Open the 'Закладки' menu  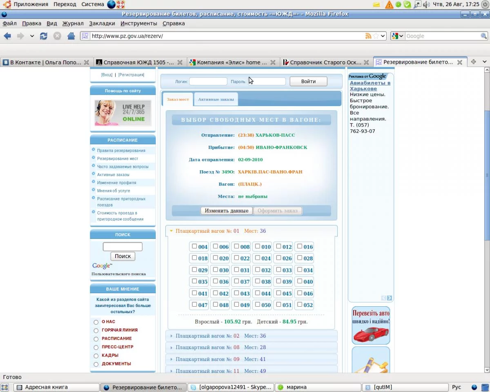click(x=102, y=23)
